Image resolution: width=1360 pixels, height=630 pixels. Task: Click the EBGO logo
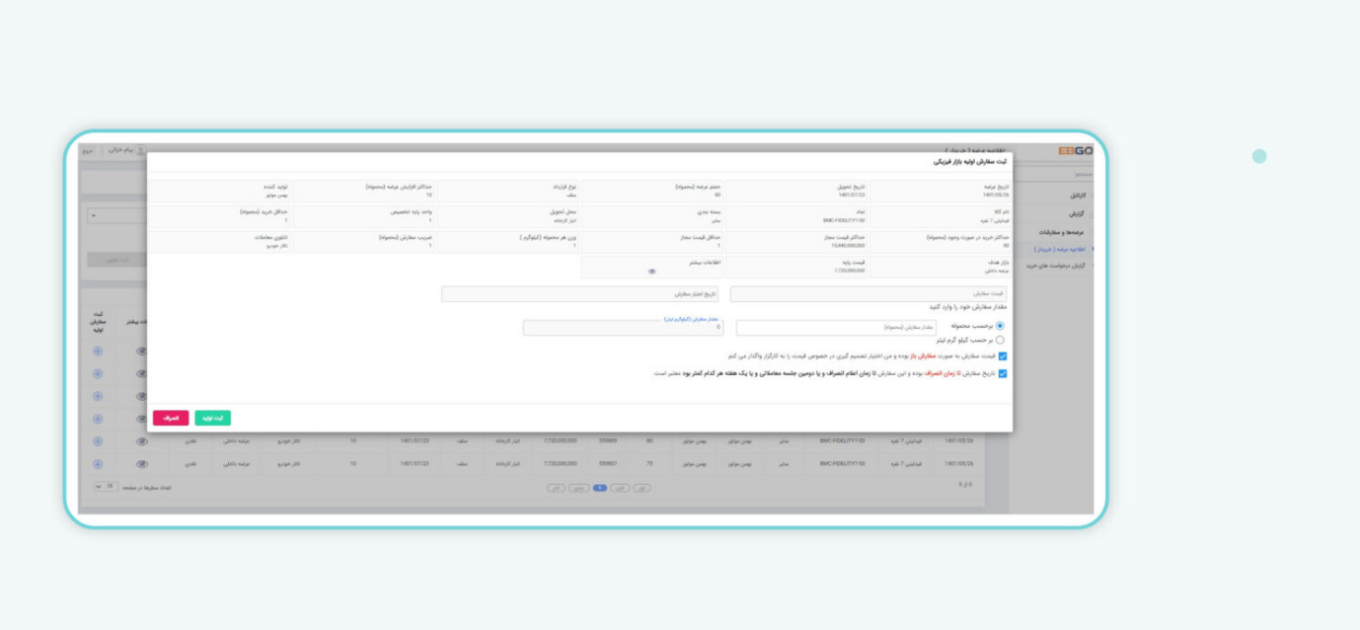click(x=1075, y=151)
